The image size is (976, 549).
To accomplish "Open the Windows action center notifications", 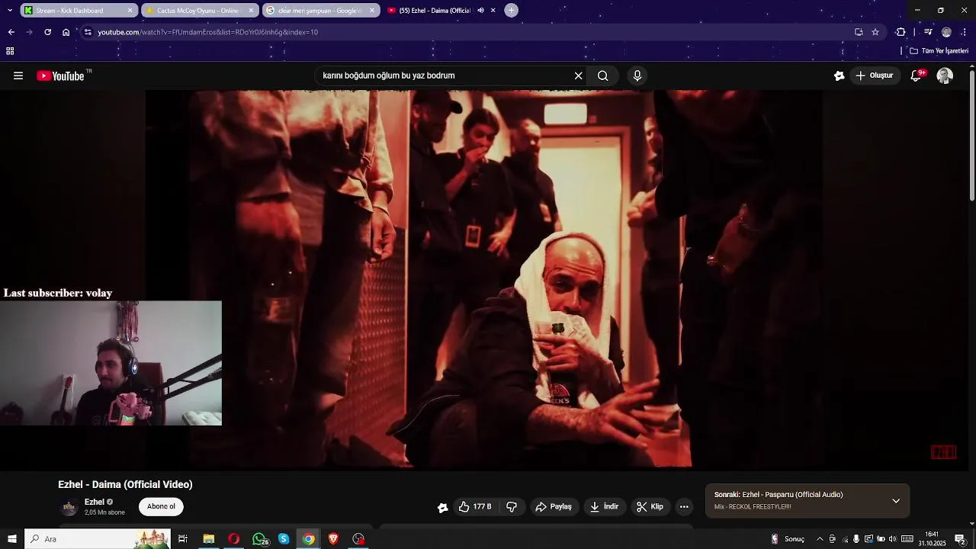I will (x=961, y=539).
